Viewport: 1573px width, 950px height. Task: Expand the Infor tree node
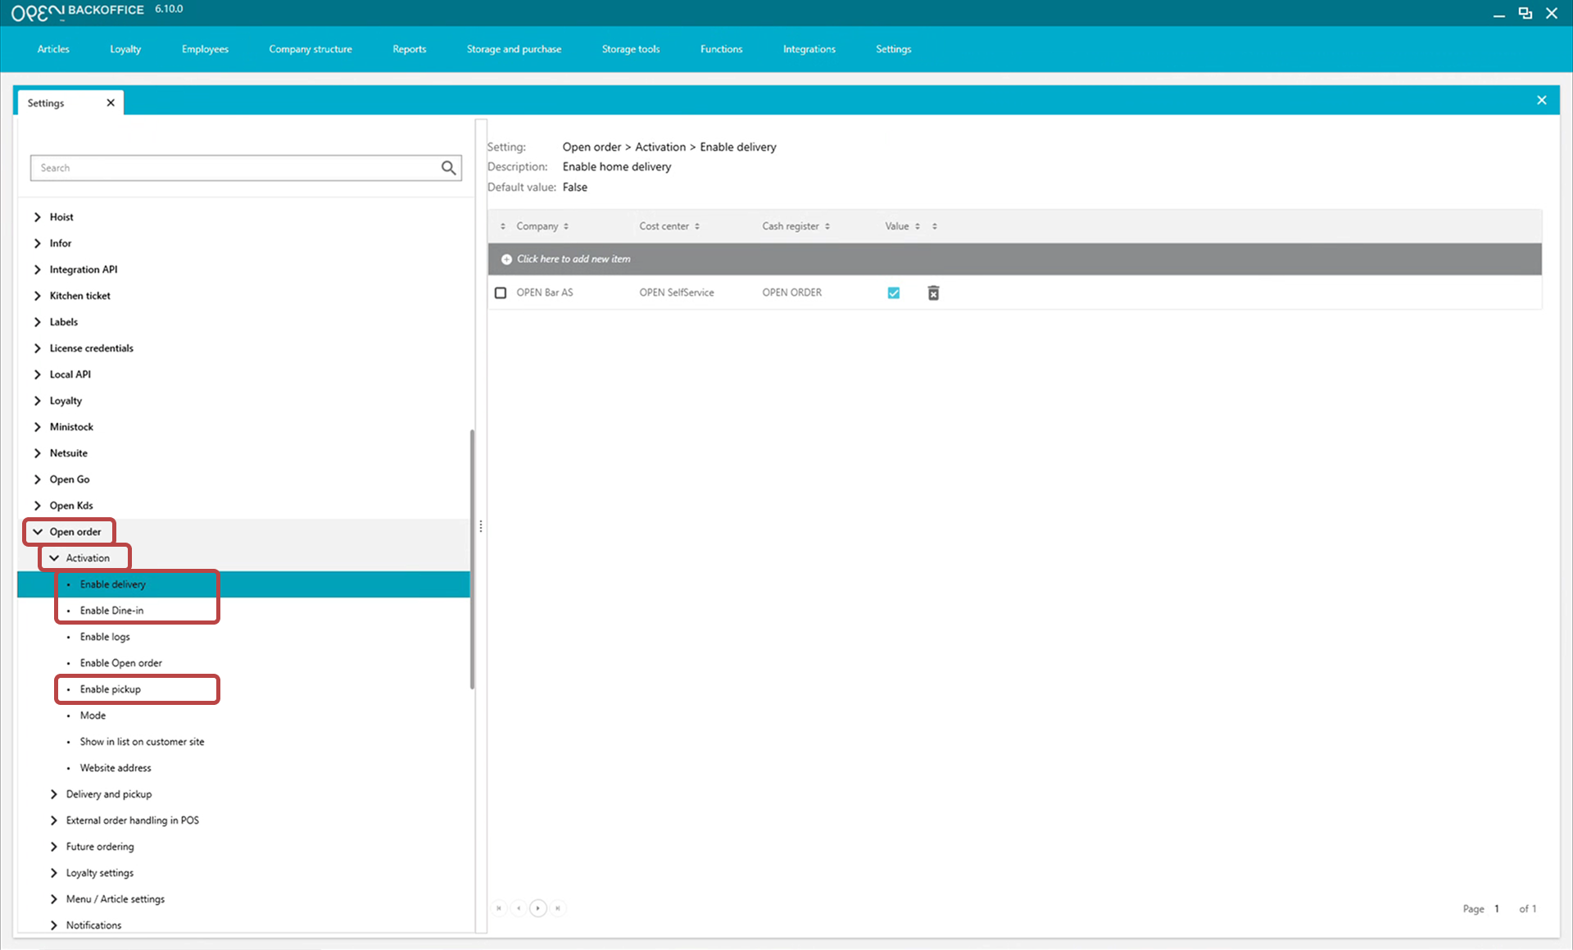(38, 243)
